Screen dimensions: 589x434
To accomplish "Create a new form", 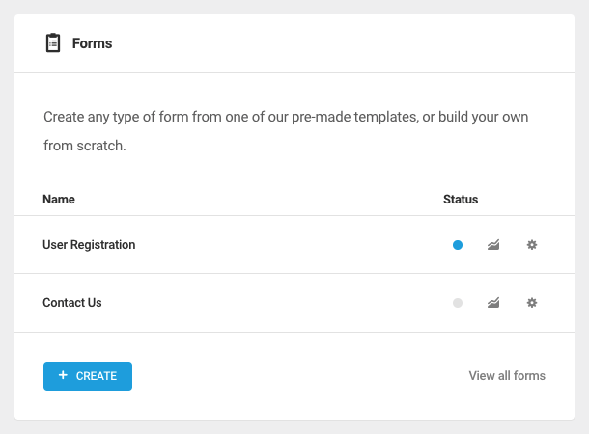I will pos(88,376).
